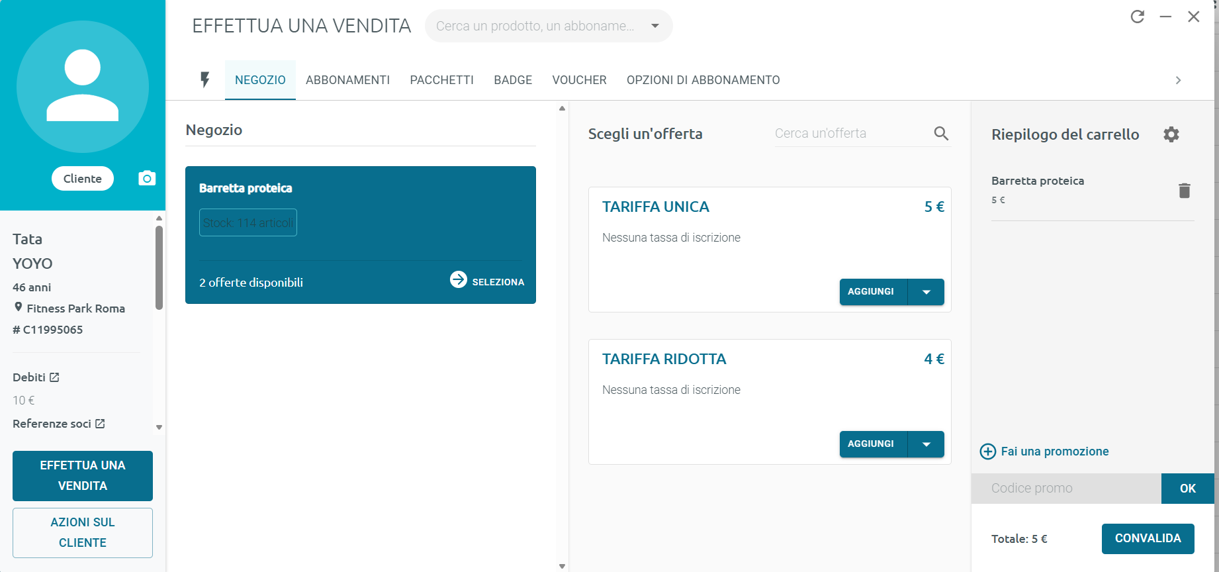Click Totale: 5 € amount
The height and width of the screenshot is (572, 1219).
point(1019,539)
